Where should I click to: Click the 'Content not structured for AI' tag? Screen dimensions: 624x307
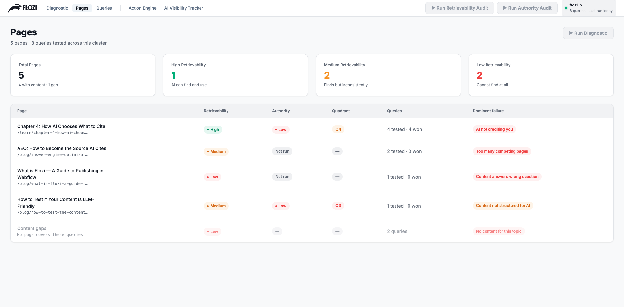pos(503,206)
